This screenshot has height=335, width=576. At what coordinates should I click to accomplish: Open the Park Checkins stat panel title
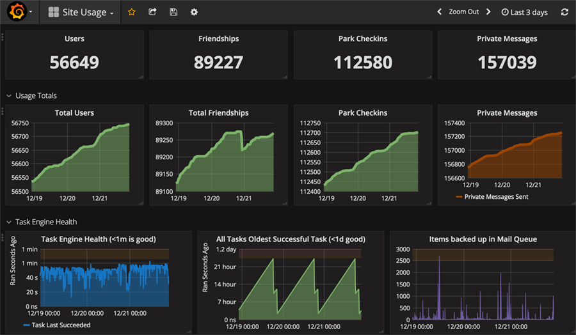(363, 38)
